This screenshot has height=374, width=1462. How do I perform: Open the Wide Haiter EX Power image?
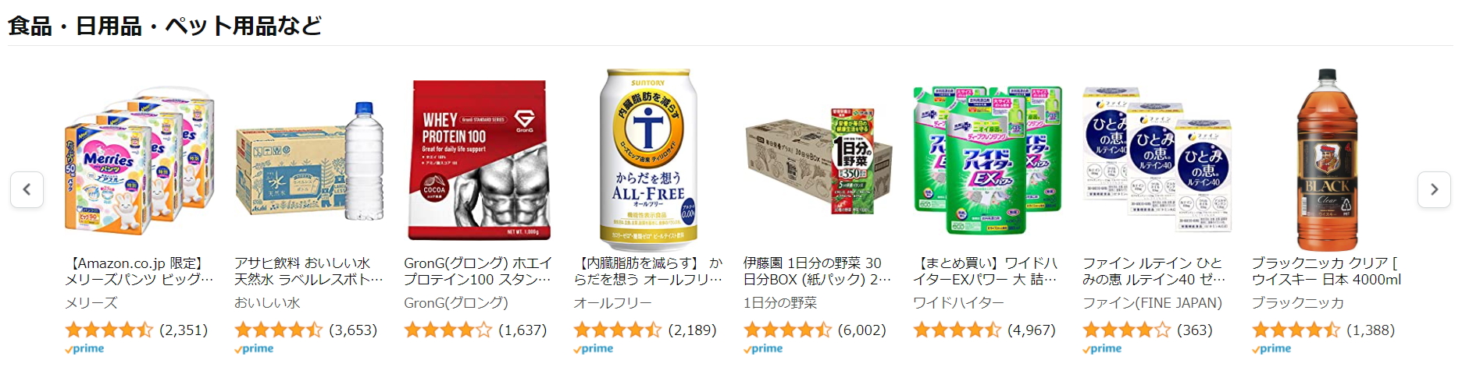click(x=987, y=161)
